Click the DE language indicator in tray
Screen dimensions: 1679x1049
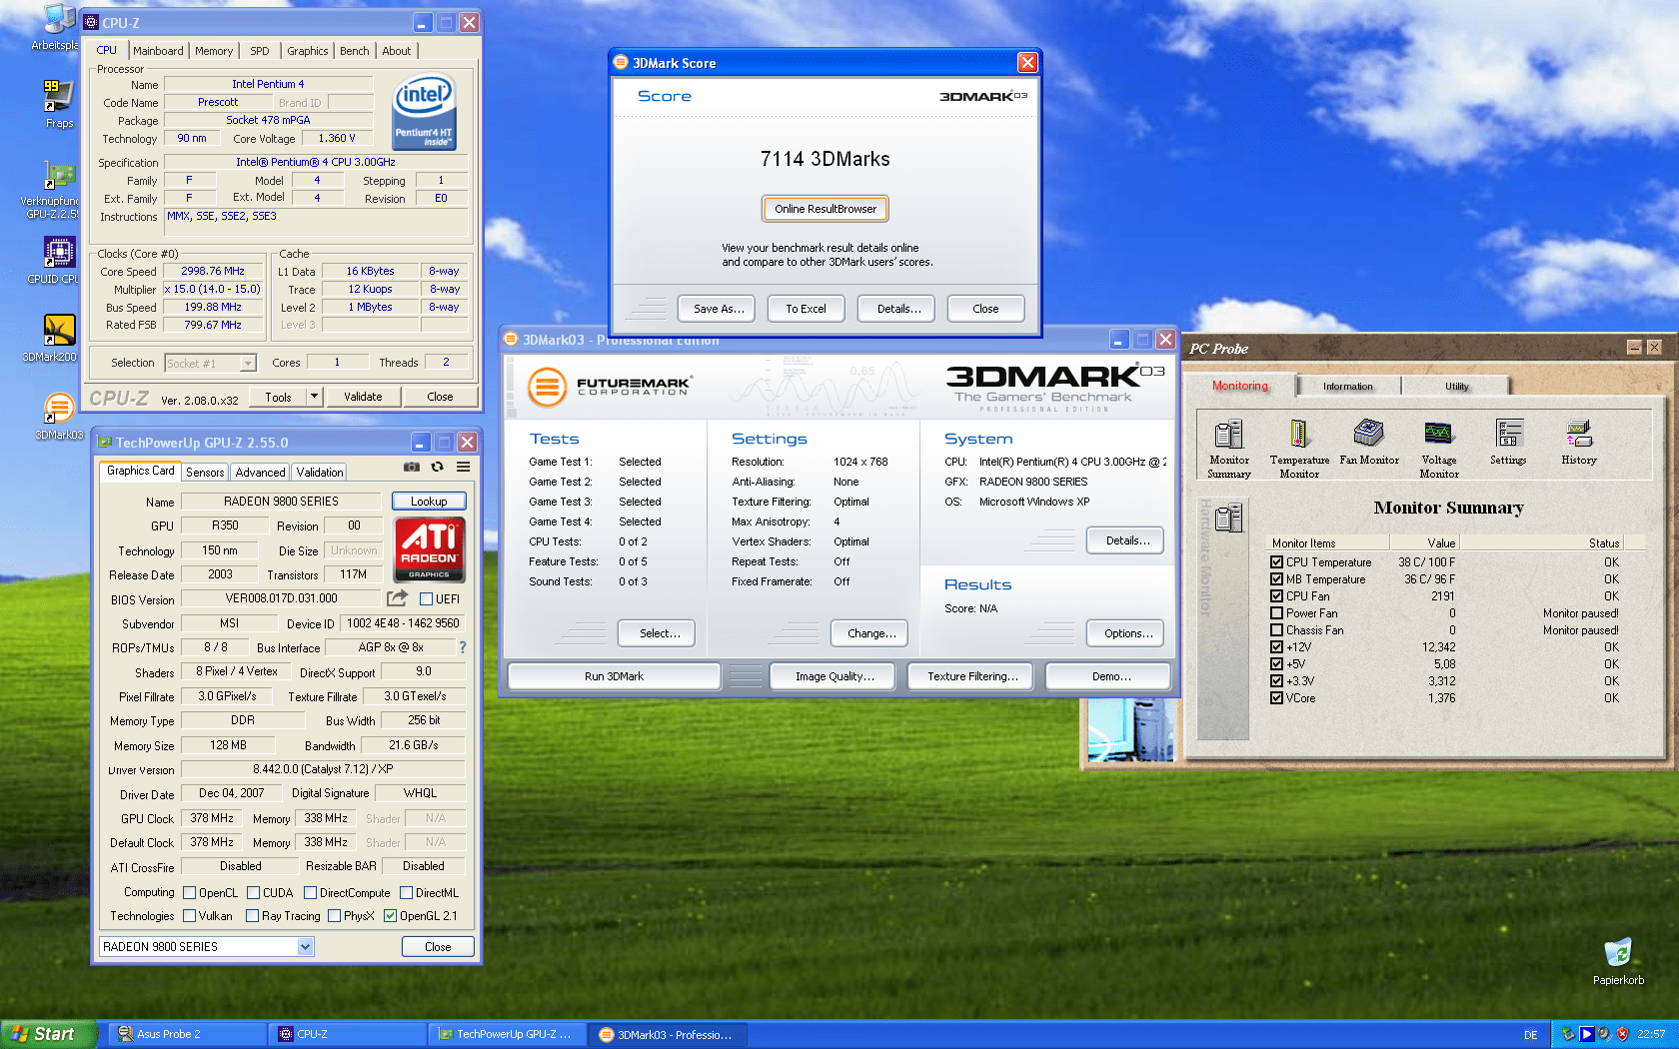(1530, 1035)
